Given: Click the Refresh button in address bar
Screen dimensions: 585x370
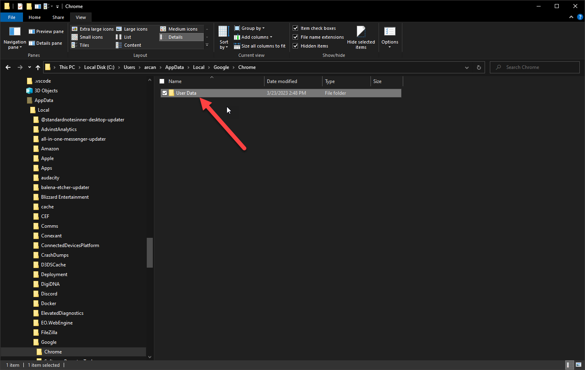Looking at the screenshot, I should [x=479, y=67].
